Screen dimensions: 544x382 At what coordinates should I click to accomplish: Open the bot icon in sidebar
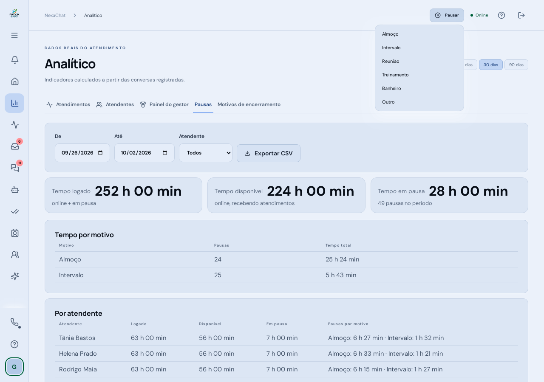coord(14,190)
